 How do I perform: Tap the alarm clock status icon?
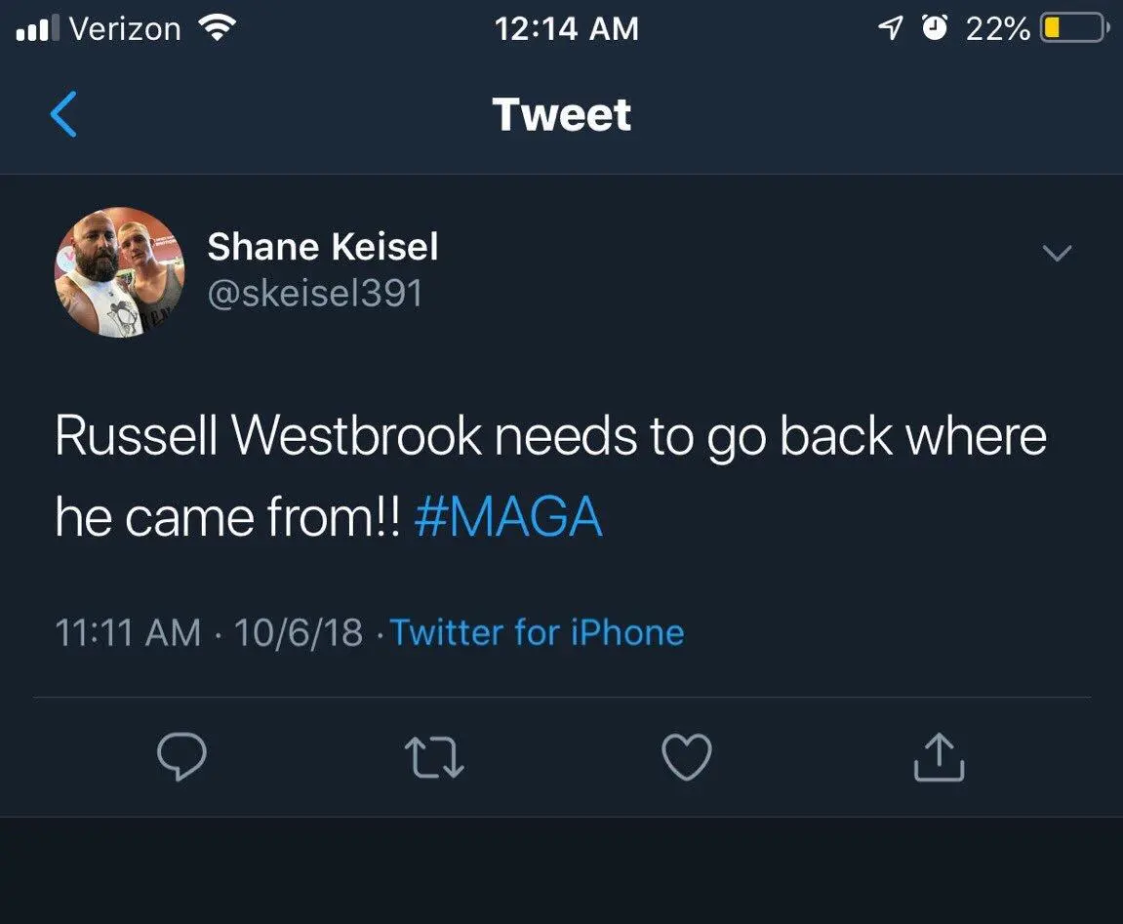click(935, 28)
